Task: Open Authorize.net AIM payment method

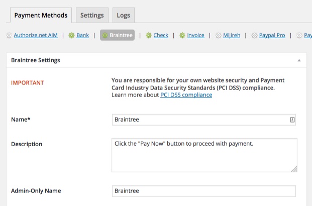Action: pos(36,35)
